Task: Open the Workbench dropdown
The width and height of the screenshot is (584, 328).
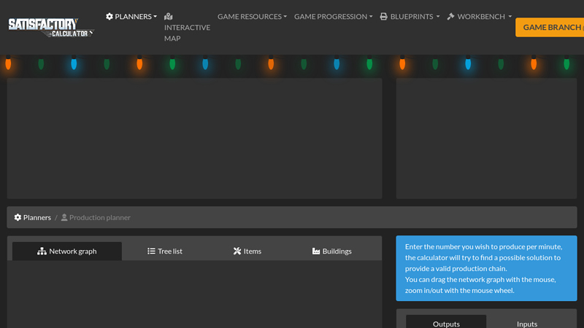Action: (x=480, y=16)
